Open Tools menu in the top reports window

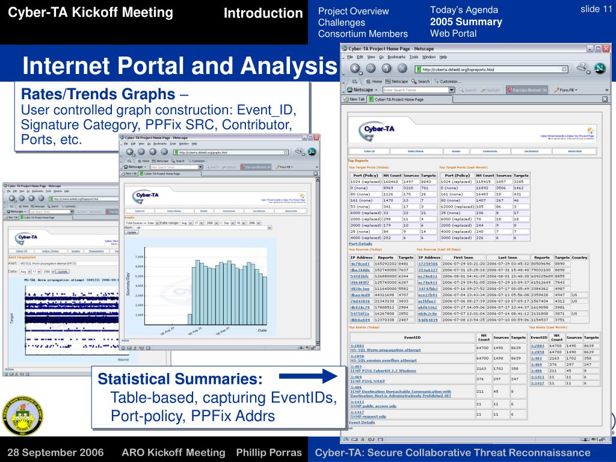(414, 57)
